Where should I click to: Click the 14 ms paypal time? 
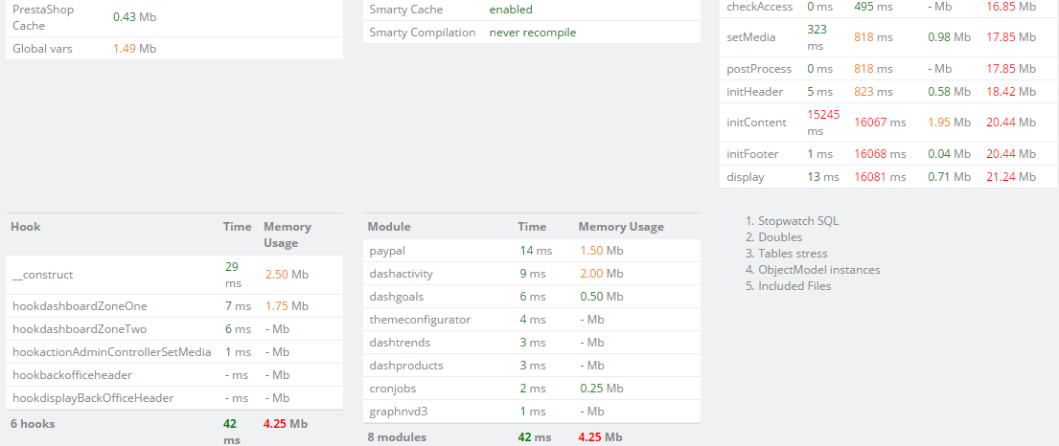(x=537, y=251)
